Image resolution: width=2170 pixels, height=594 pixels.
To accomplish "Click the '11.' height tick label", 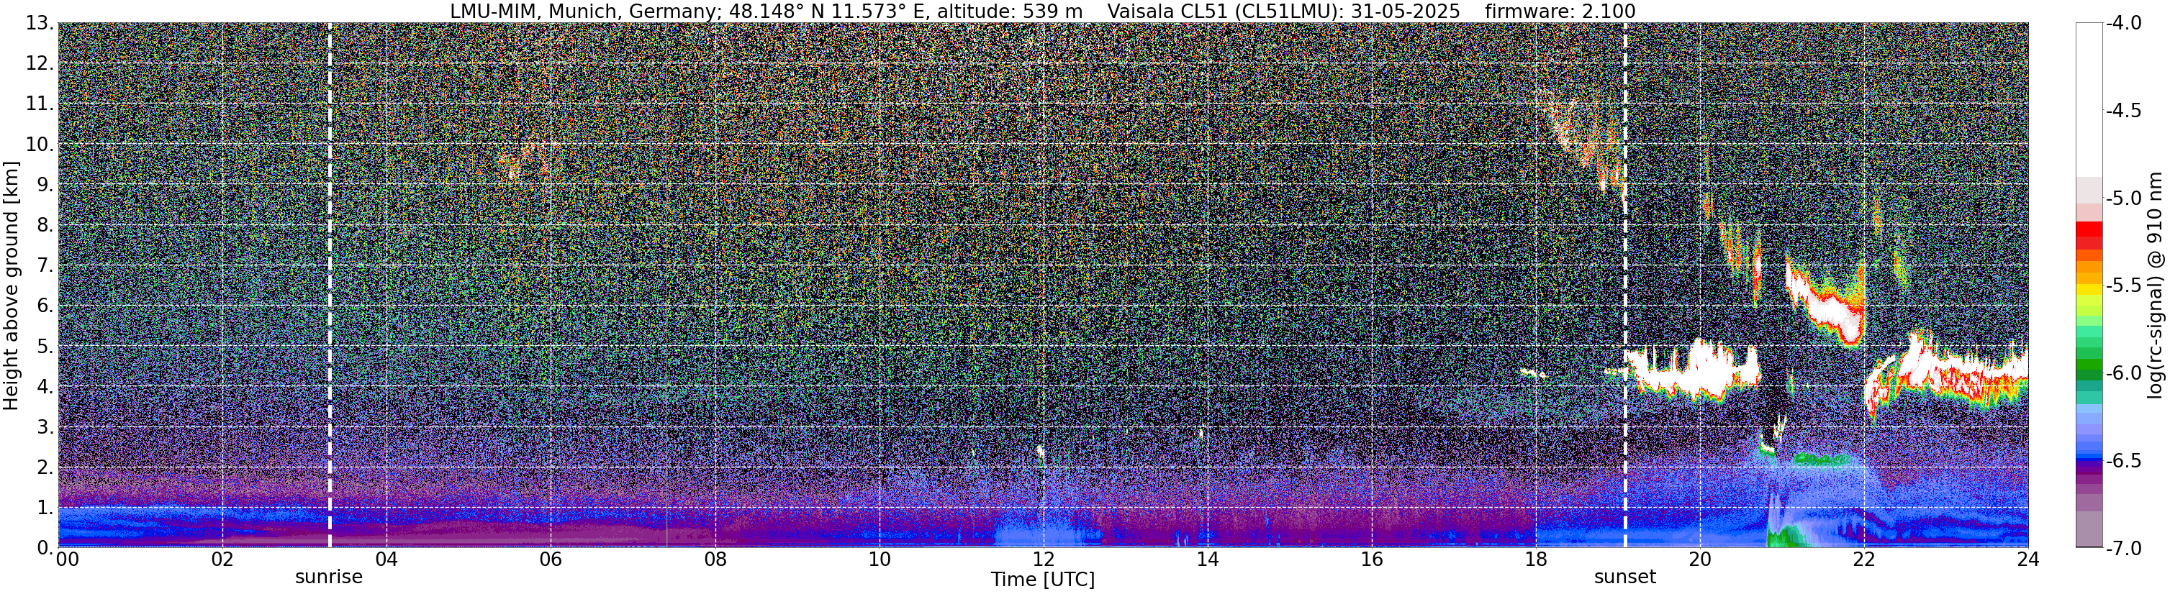I will [x=40, y=104].
